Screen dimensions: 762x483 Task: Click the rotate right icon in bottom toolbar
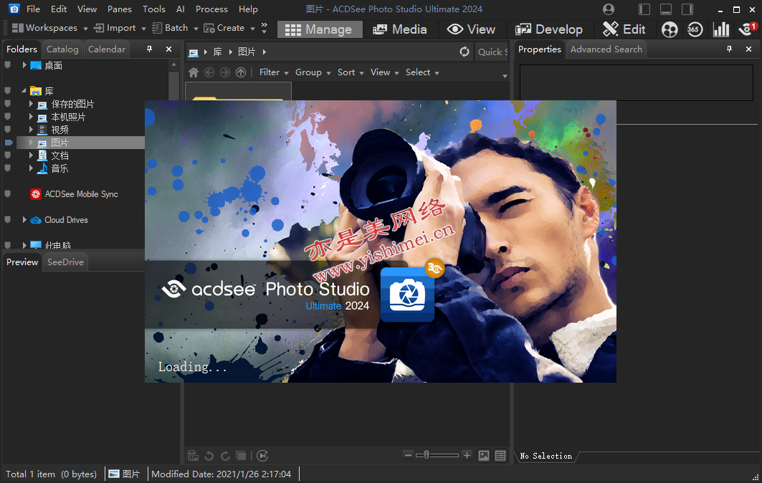(225, 456)
